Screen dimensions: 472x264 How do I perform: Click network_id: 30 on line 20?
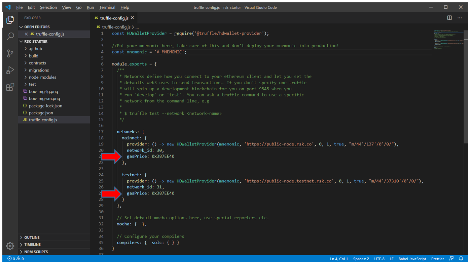(x=145, y=150)
